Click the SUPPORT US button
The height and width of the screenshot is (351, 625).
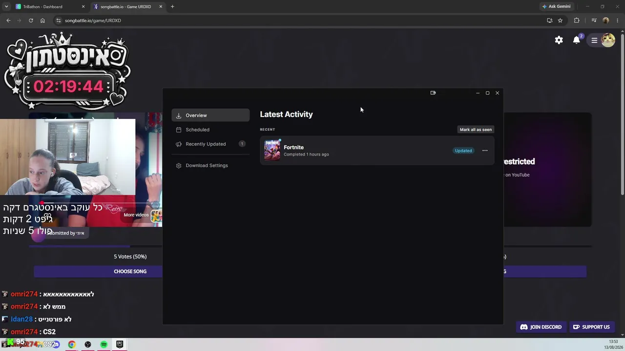pyautogui.click(x=591, y=327)
